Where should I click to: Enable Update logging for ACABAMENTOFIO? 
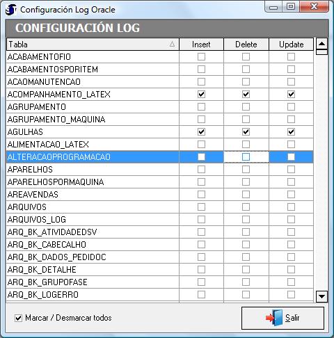tap(291, 57)
